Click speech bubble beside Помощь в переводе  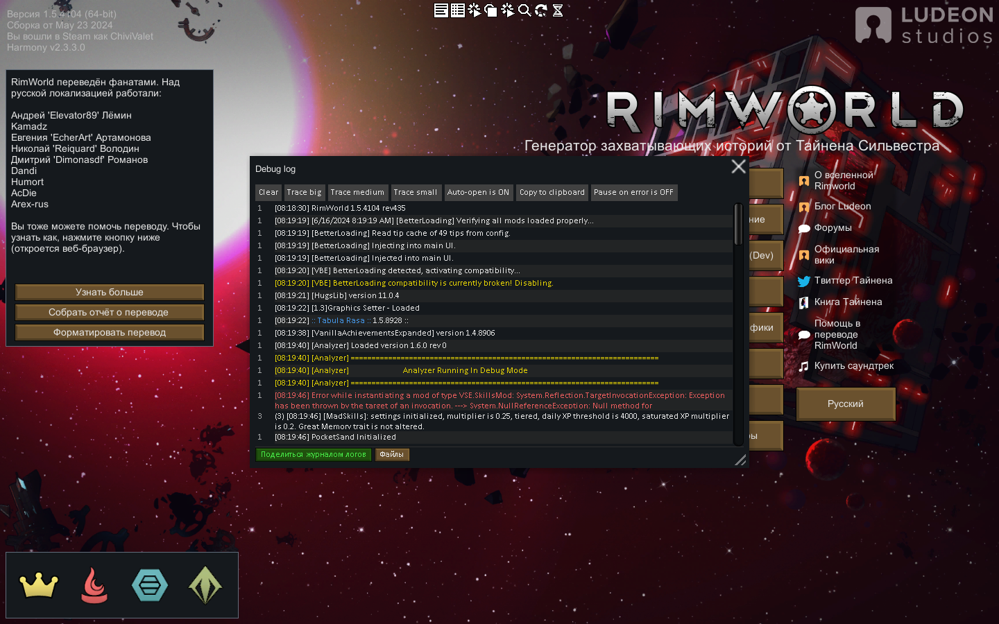tap(804, 335)
